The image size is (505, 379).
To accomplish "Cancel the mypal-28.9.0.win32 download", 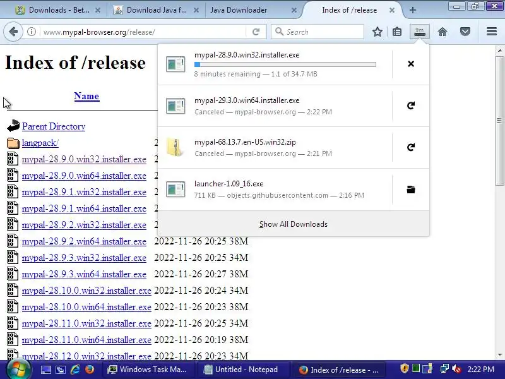I will tap(411, 64).
